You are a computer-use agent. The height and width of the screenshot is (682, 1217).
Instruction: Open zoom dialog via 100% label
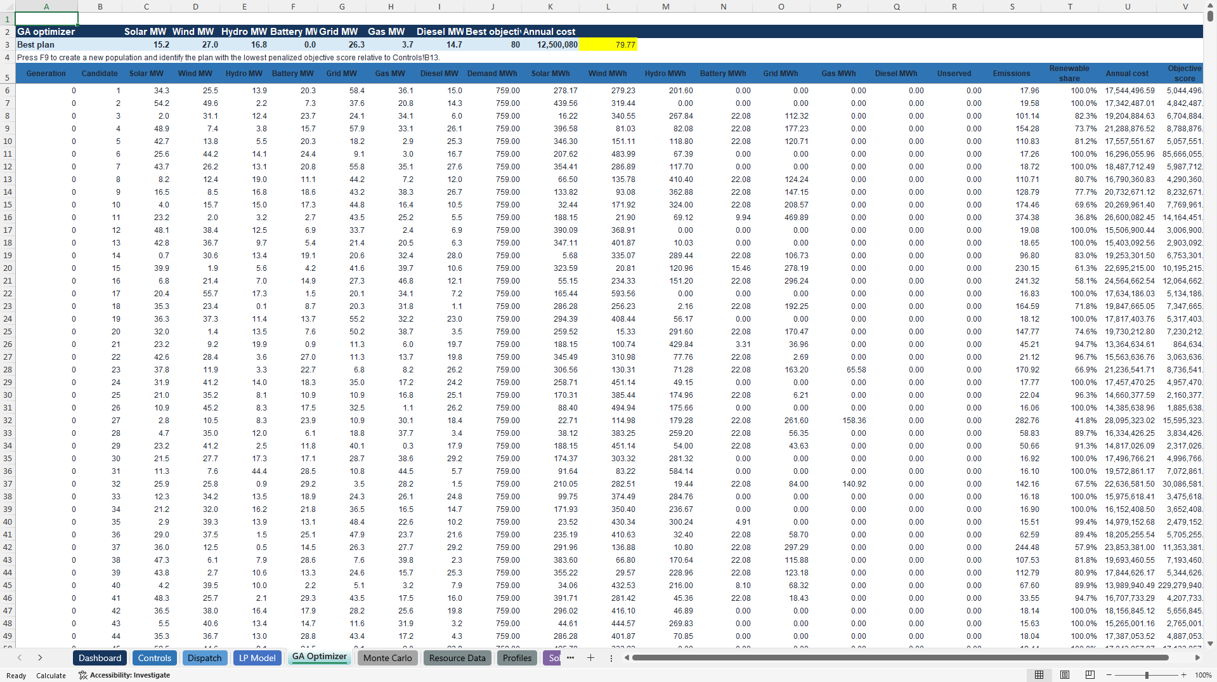[1203, 675]
